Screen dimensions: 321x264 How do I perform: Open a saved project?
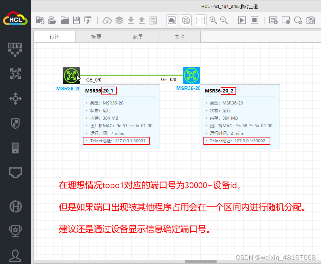(x=52, y=20)
